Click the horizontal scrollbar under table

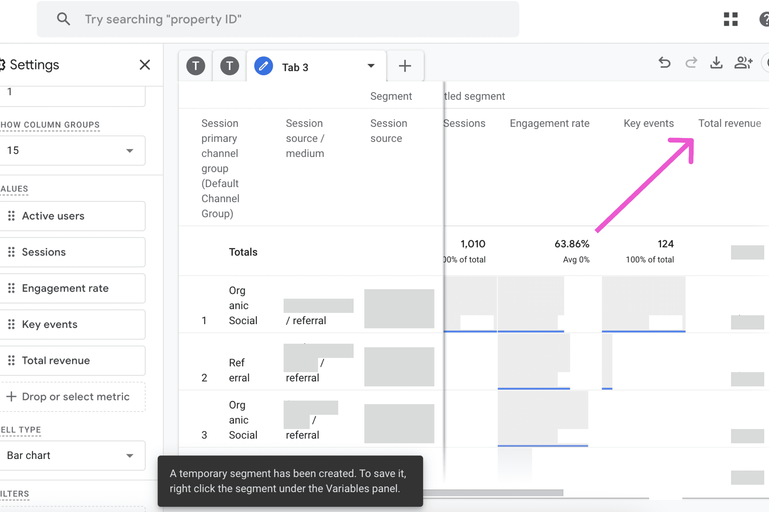click(x=494, y=493)
